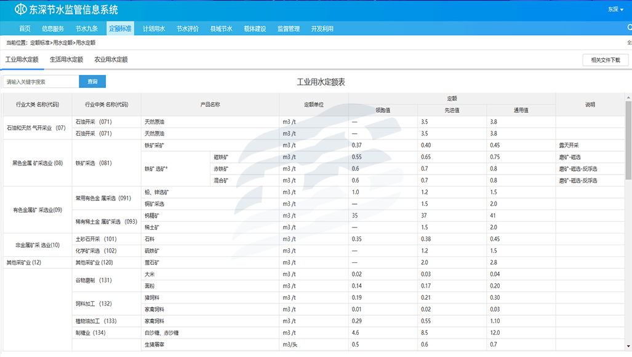Go to the 首页 menu item
The width and height of the screenshot is (632, 357).
25,29
